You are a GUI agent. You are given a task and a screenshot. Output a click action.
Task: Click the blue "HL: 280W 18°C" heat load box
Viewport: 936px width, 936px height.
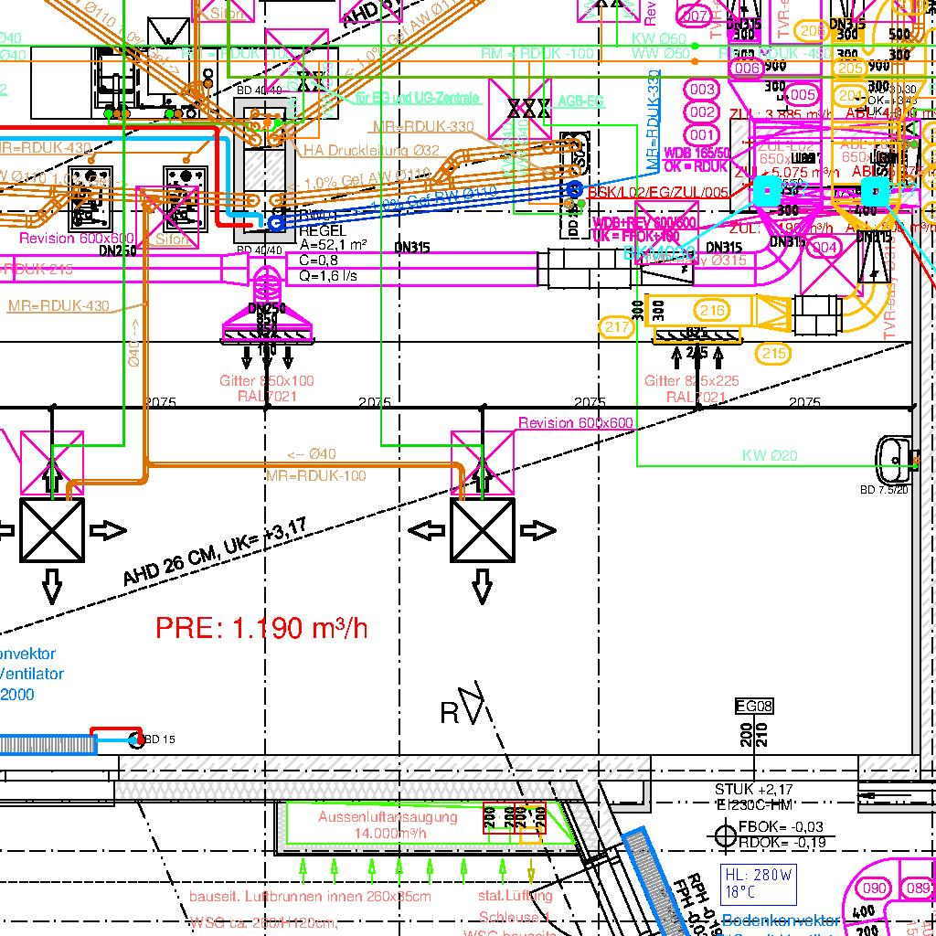(758, 884)
